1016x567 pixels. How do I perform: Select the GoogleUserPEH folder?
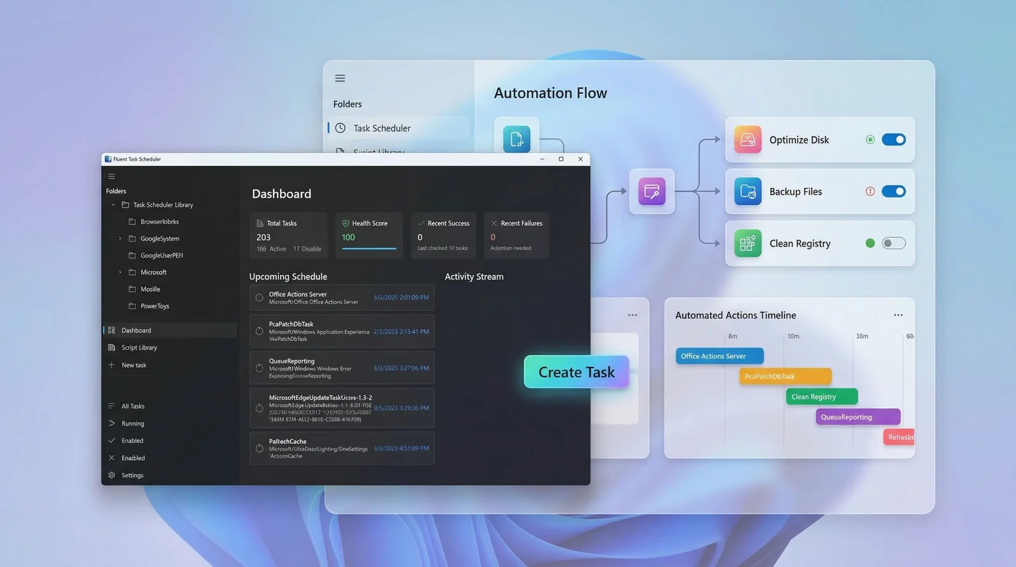tap(161, 255)
